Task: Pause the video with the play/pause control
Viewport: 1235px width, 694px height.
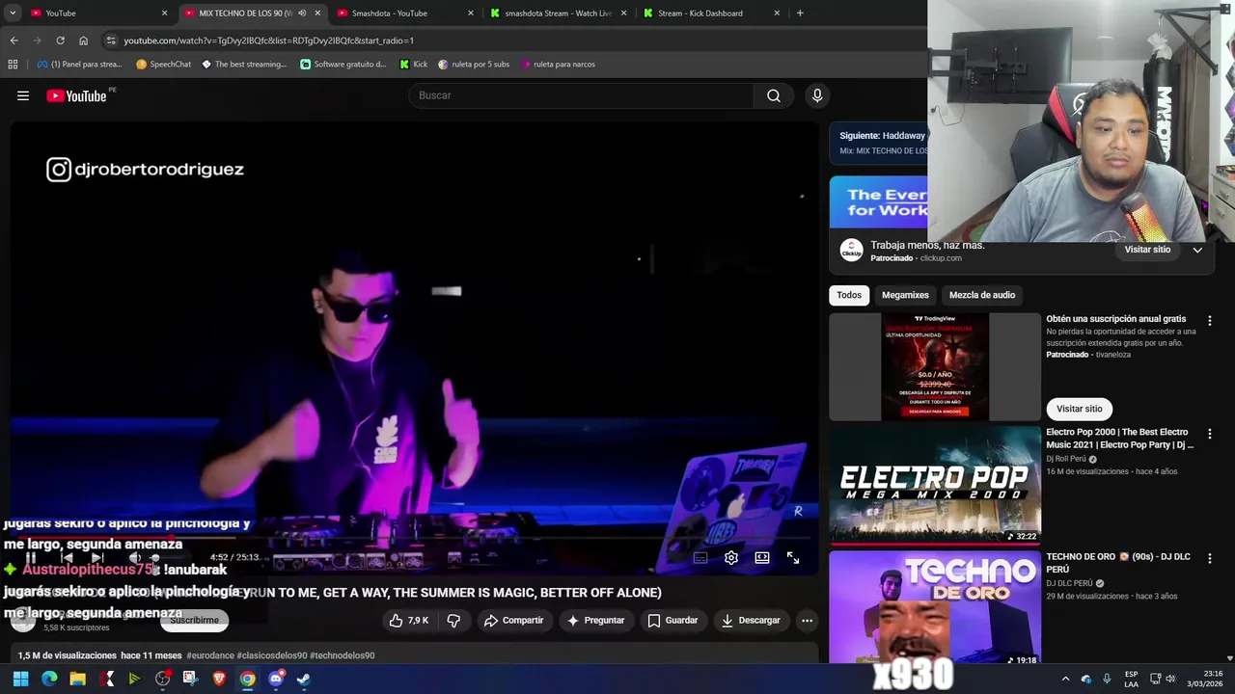Action: coord(31,557)
